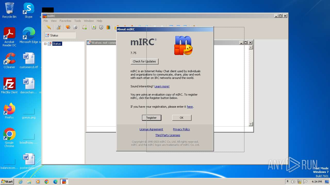The width and height of the screenshot is (330, 185).
Task: Click OK in About mIRC dialog
Action: [182, 118]
